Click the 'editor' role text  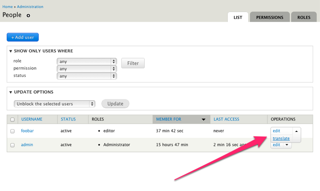(109, 131)
